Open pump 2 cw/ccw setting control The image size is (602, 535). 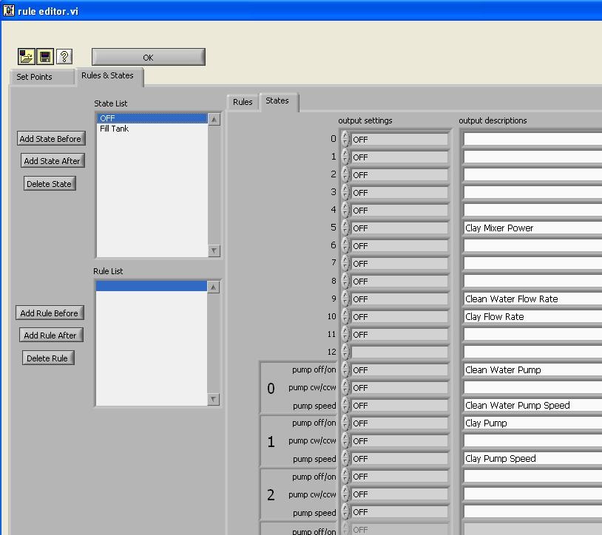coord(399,494)
